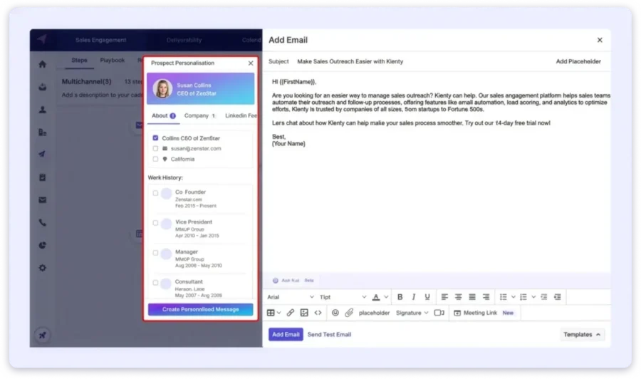Image resolution: width=641 pixels, height=379 pixels.
Task: Align email text to the left
Action: pos(444,297)
